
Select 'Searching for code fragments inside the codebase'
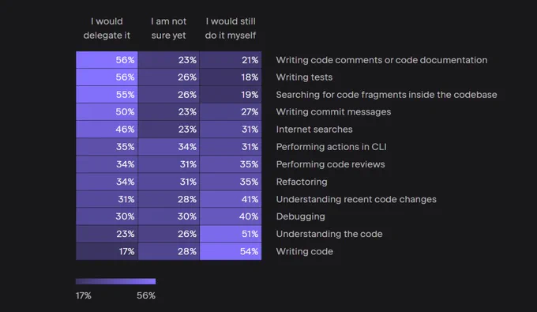386,95
